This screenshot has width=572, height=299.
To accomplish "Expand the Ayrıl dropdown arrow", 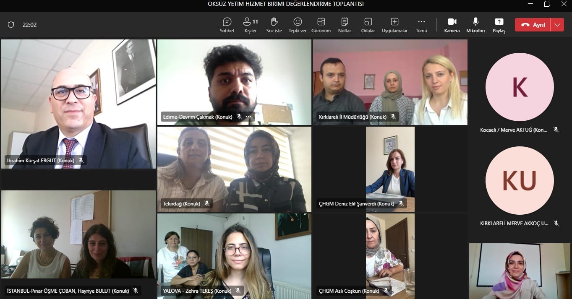I will click(x=557, y=25).
